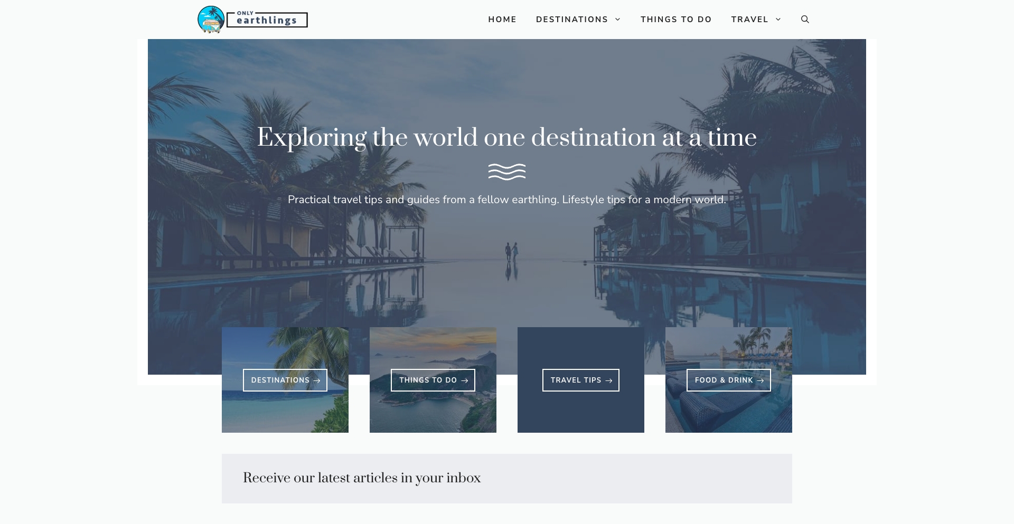Open the search icon
The height and width of the screenshot is (524, 1014).
coord(804,19)
